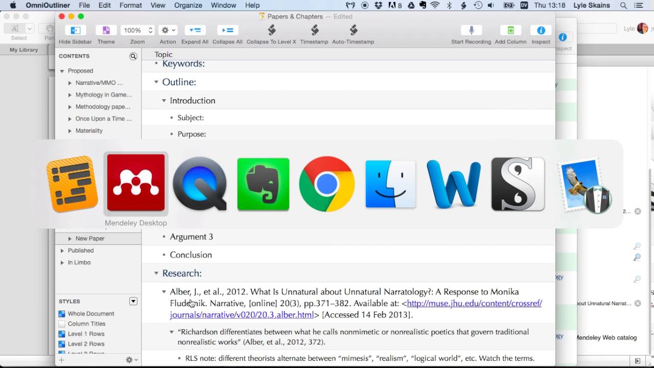Open the Apple menu
654x368 pixels.
pos(13,5)
